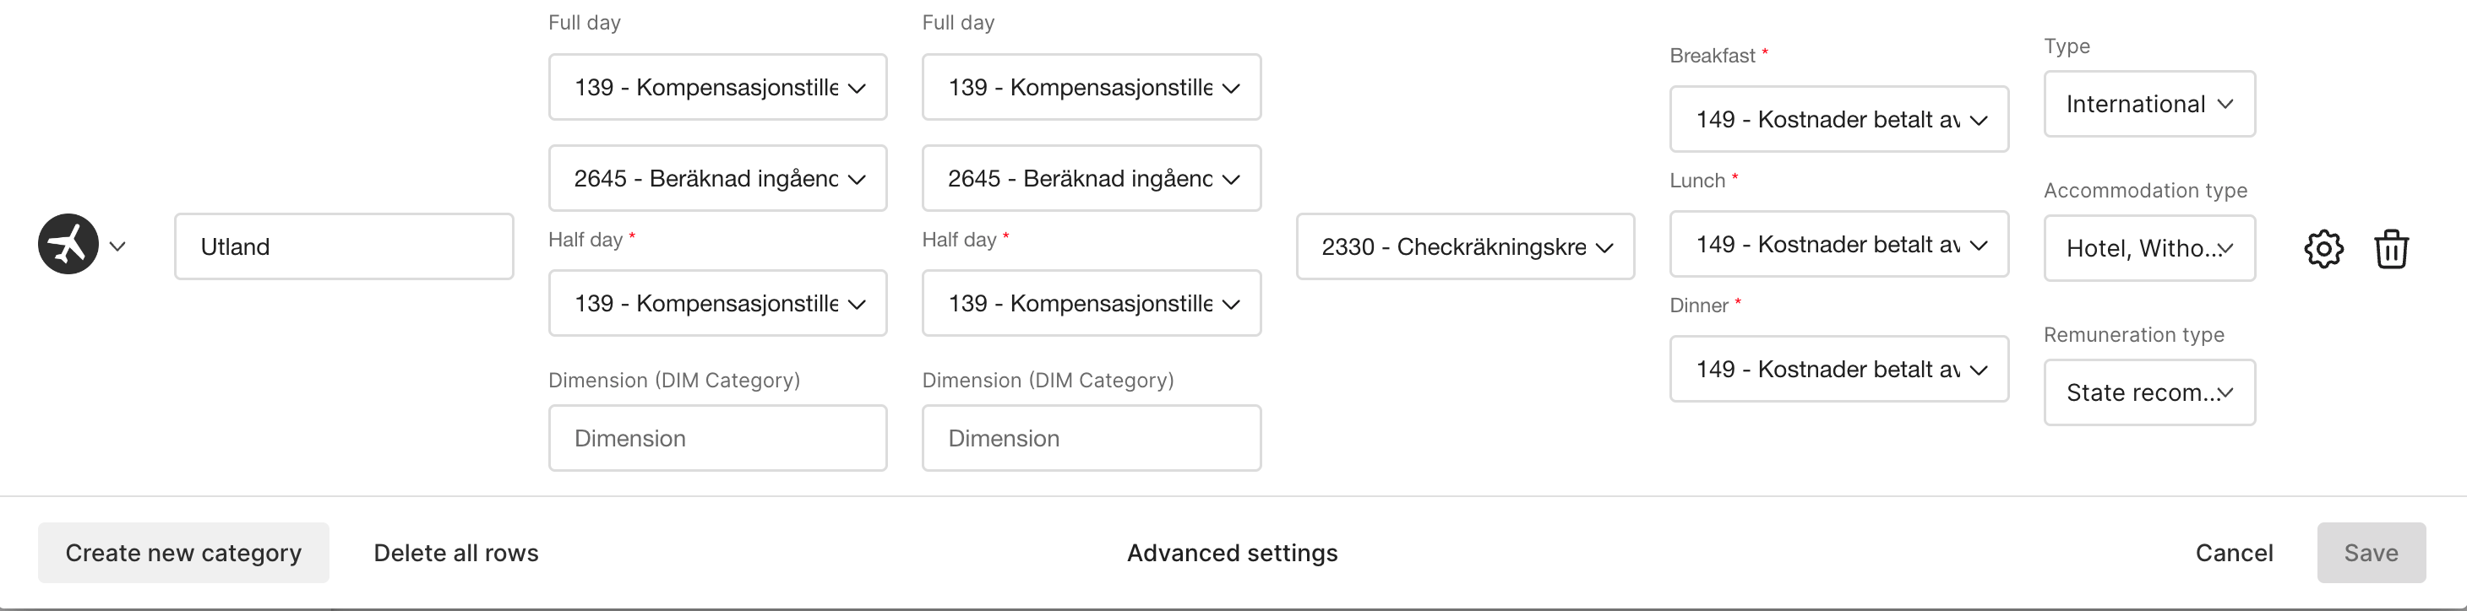The width and height of the screenshot is (2467, 611).
Task: Open the gear settings for Utland row
Action: tap(2323, 249)
